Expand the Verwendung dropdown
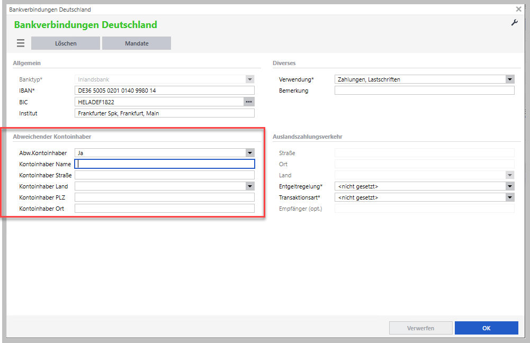The height and width of the screenshot is (343, 530). (509, 79)
